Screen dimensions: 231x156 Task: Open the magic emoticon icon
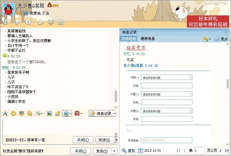click(21, 113)
